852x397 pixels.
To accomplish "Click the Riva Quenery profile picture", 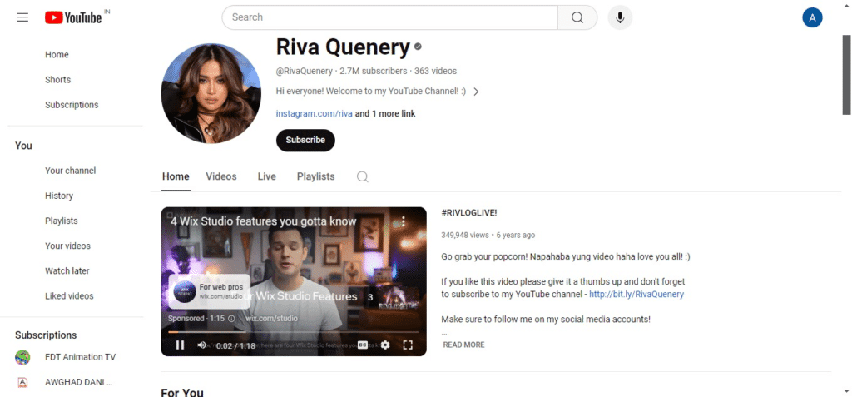I will tap(211, 93).
